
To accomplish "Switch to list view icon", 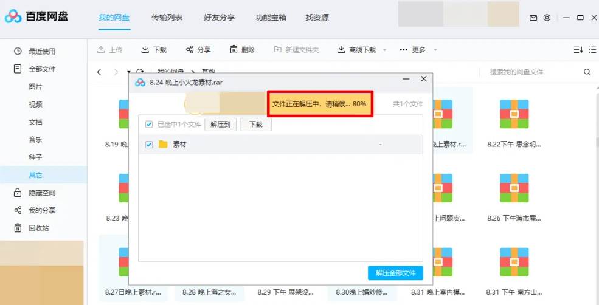I will pos(592,50).
